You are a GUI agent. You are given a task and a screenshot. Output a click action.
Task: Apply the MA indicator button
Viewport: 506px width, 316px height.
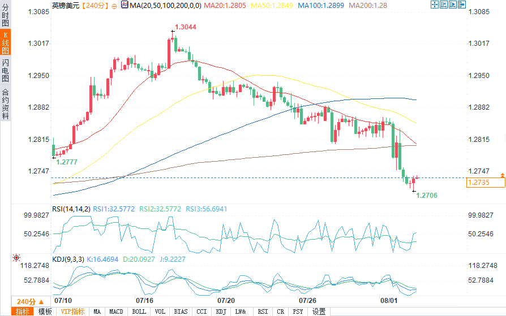(97, 311)
